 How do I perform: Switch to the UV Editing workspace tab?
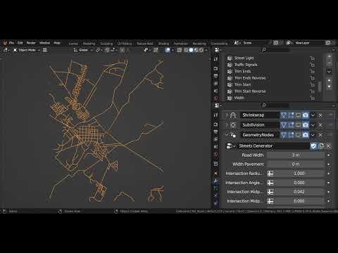tap(125, 44)
